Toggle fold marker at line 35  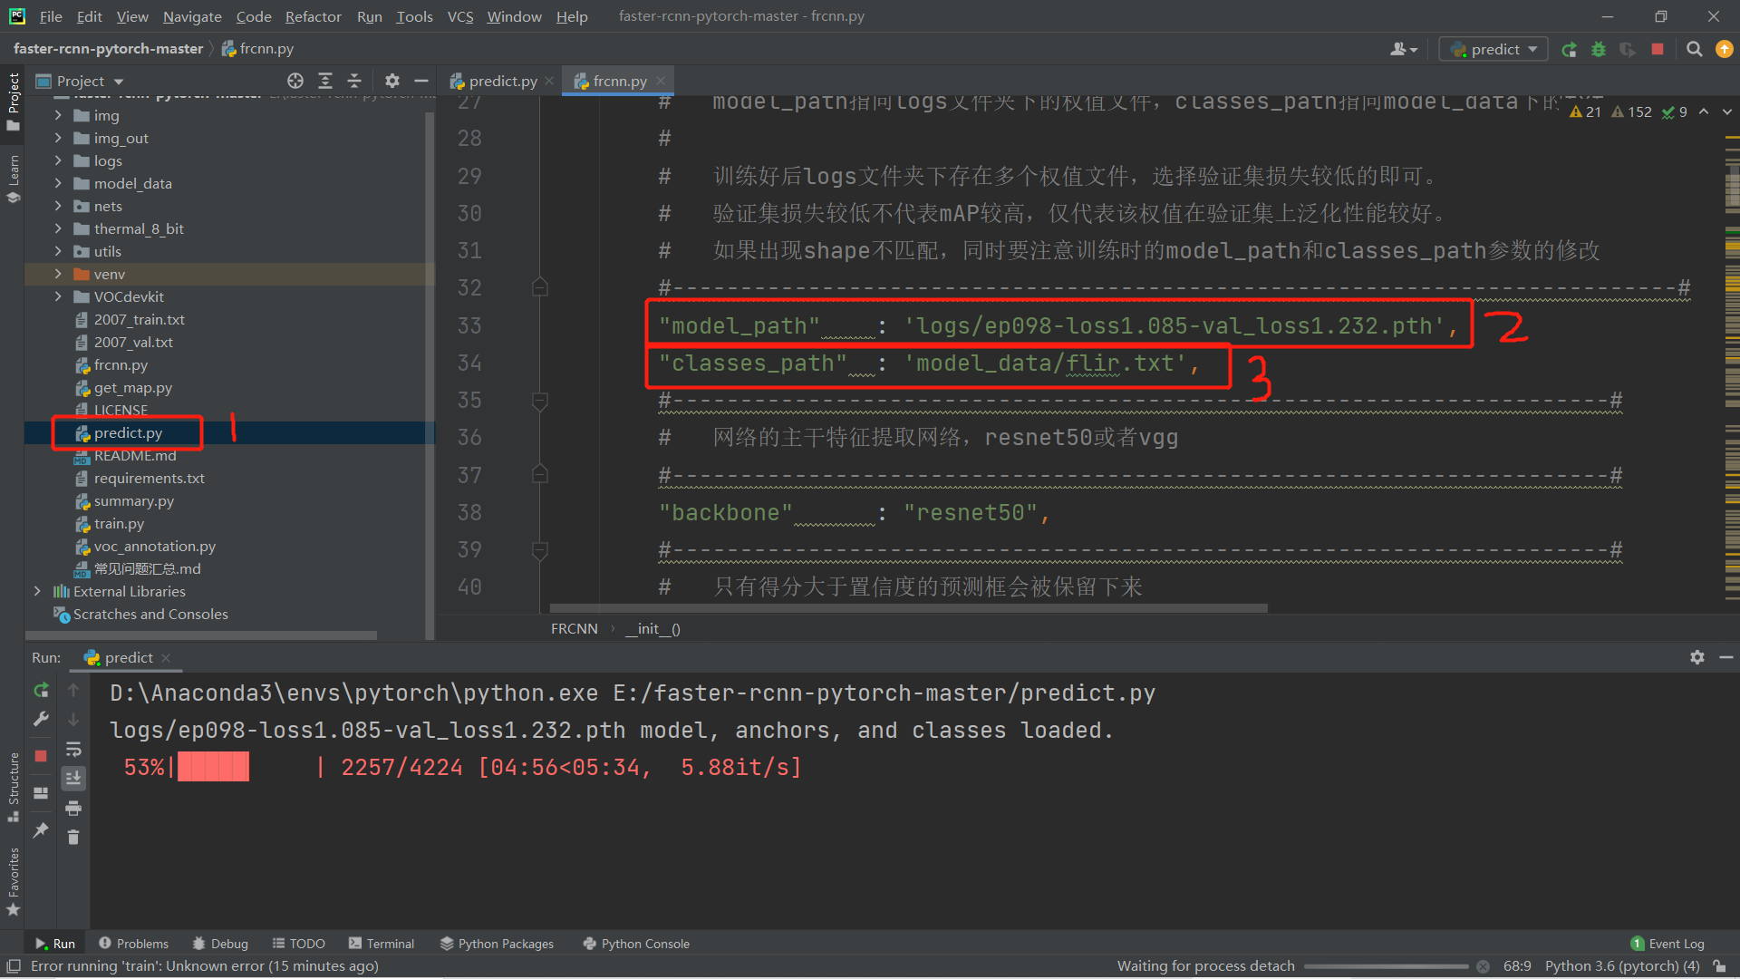tap(540, 401)
